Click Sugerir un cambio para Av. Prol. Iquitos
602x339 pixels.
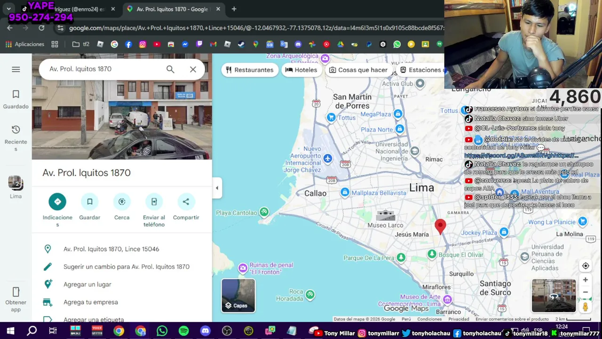(122, 266)
